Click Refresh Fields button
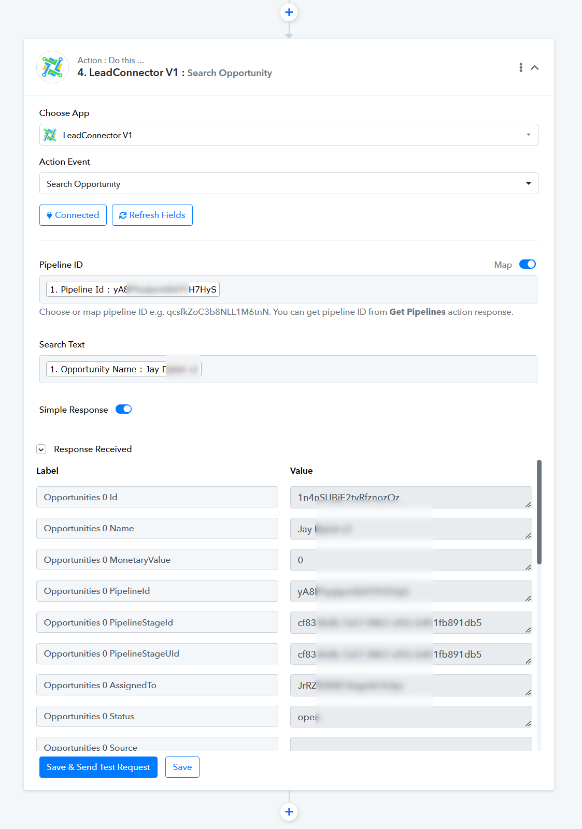The width and height of the screenshot is (582, 829). point(152,215)
